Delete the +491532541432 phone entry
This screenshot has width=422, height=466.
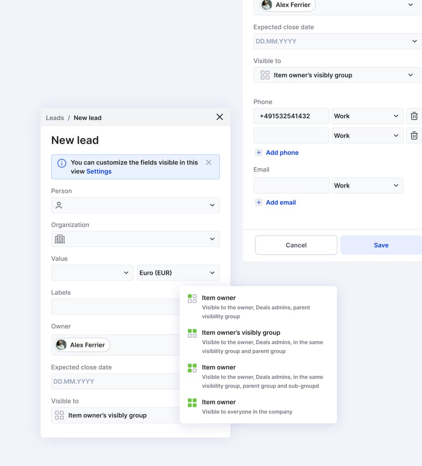tap(414, 116)
